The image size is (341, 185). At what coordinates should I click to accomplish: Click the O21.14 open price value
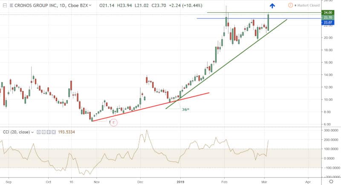(107, 6)
